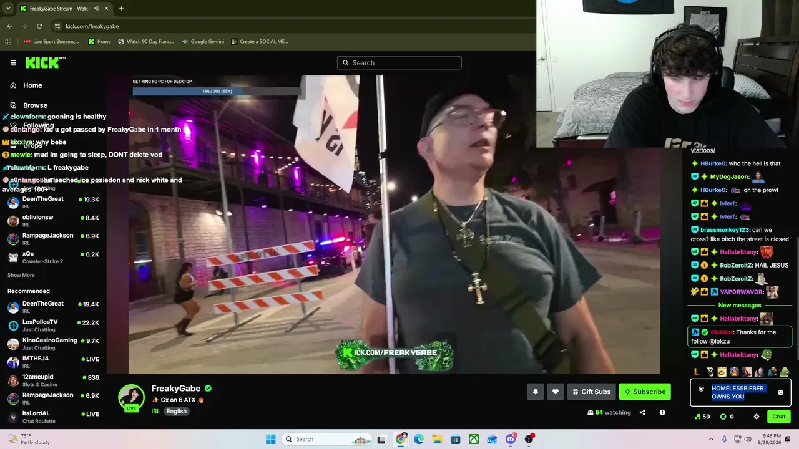Click the VAPORWAVOR username in chat
The height and width of the screenshot is (449, 799).
(742, 292)
